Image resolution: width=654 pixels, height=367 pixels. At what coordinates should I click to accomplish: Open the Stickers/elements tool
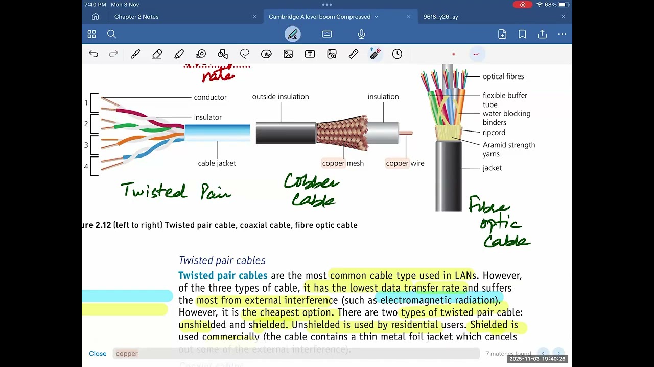[266, 54]
